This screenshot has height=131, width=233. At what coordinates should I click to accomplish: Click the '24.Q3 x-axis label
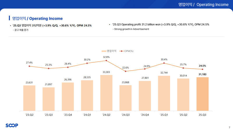(126, 115)
